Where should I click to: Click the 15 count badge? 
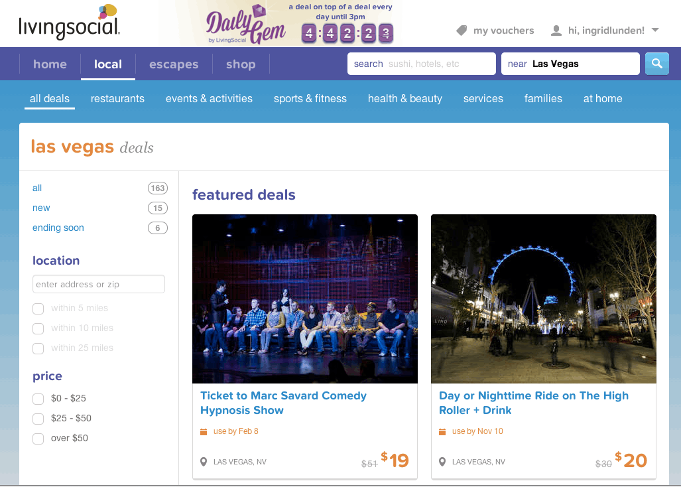click(158, 208)
